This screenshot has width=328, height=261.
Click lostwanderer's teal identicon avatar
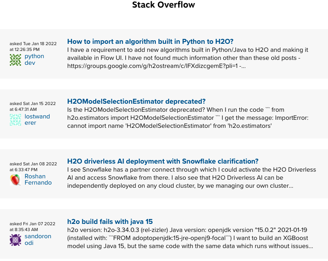click(x=15, y=120)
